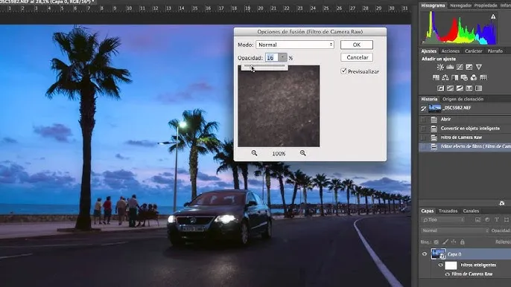Add a Curves adjustment layer
This screenshot has width=511, height=287.
[x=460, y=67]
